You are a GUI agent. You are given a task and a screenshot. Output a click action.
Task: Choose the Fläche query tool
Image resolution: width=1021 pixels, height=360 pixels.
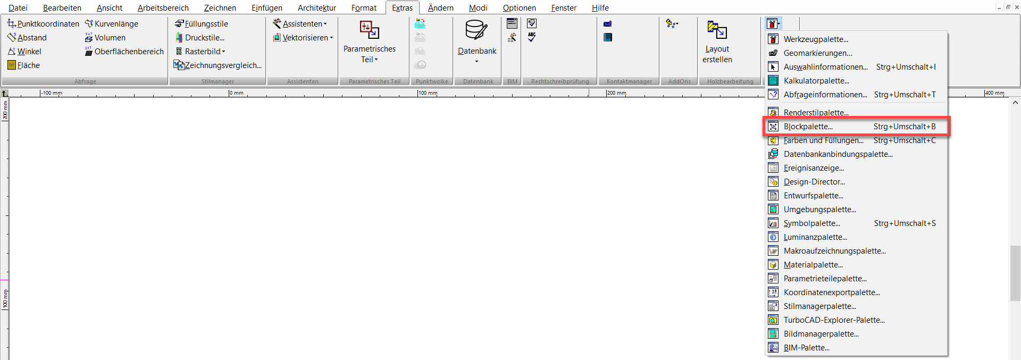(24, 65)
